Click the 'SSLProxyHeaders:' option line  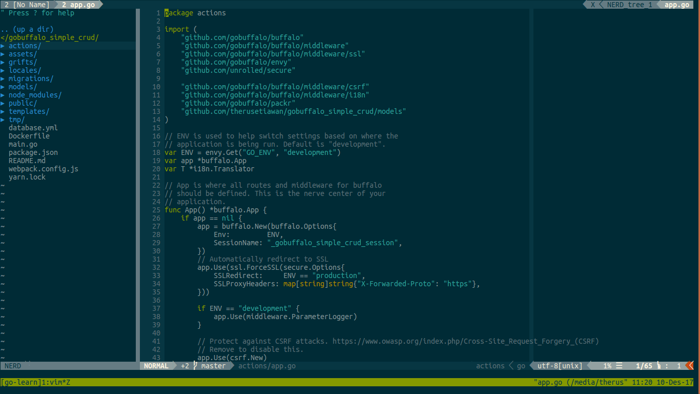[347, 284]
